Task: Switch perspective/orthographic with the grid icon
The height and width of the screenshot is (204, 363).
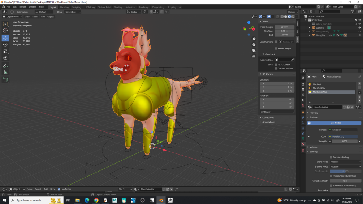Action: pyautogui.click(x=254, y=56)
